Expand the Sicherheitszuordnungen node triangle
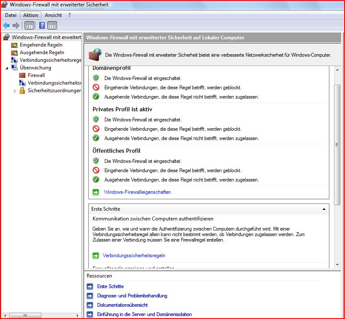 point(15,91)
